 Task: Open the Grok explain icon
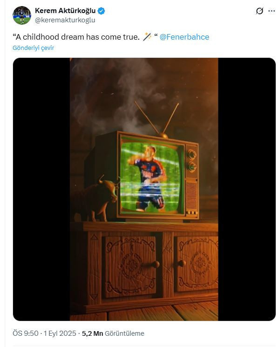click(259, 11)
